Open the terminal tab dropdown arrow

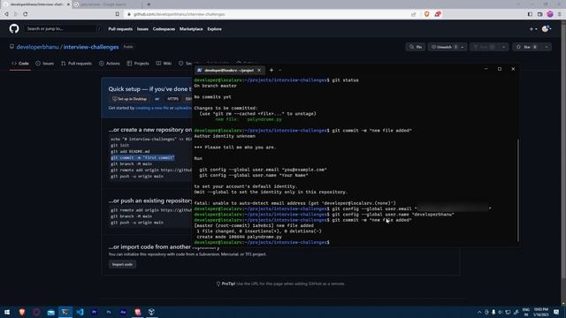click(x=280, y=71)
